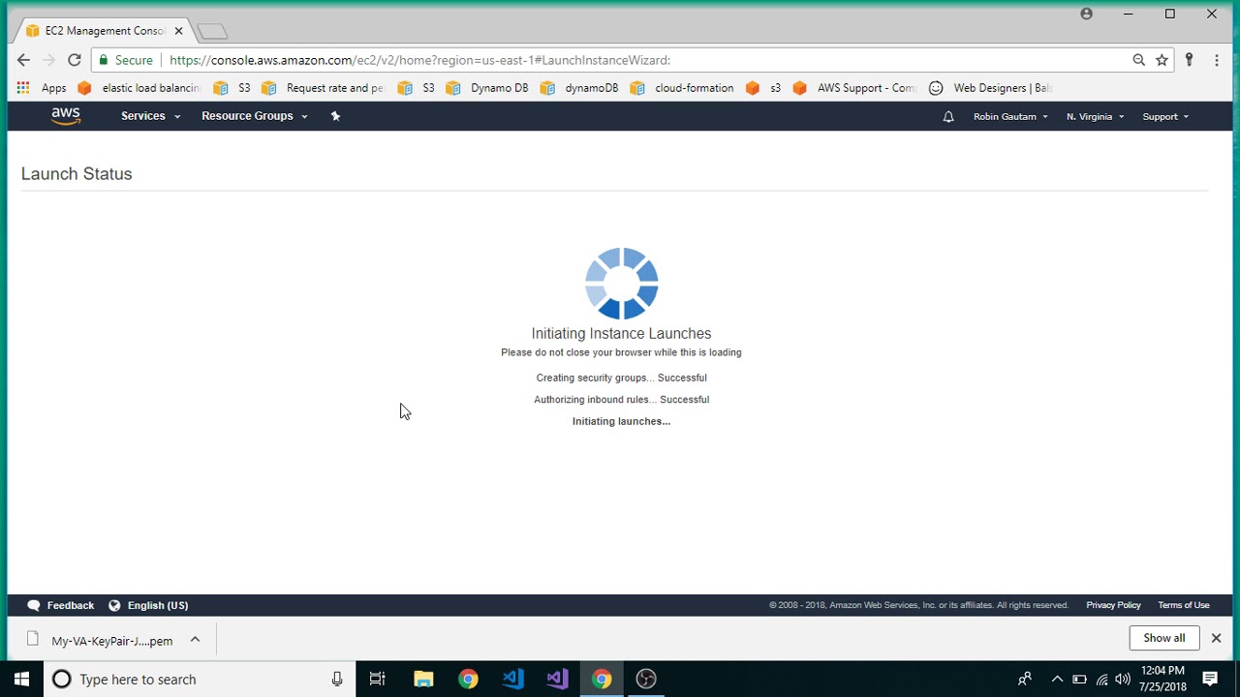Open the first S3 bookmark

click(232, 88)
